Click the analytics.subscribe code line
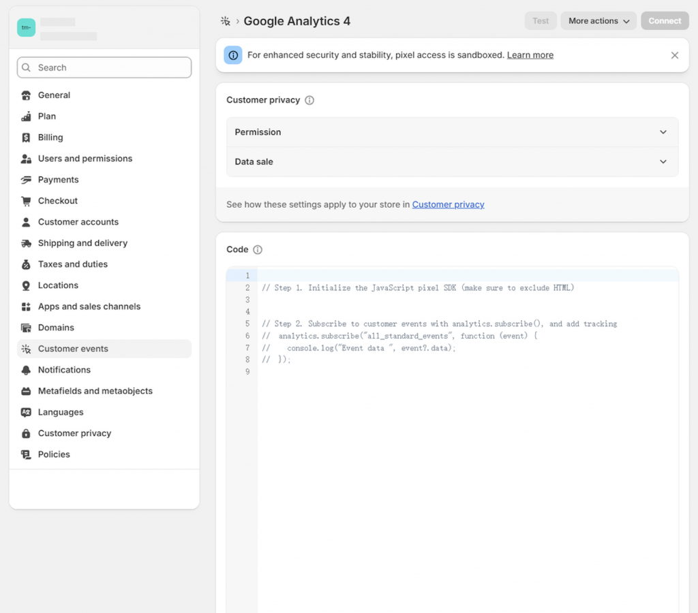This screenshot has width=698, height=613. tap(399, 336)
